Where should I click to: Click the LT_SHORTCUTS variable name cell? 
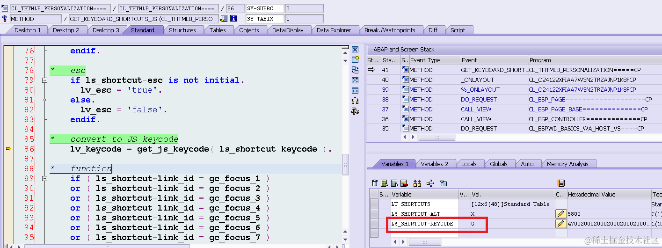(424, 204)
